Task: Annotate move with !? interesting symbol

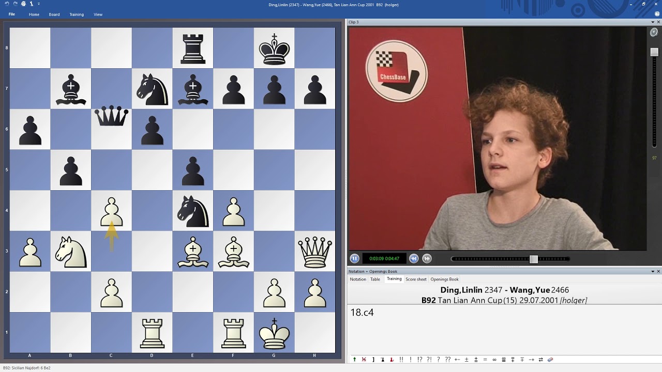Action: point(419,360)
